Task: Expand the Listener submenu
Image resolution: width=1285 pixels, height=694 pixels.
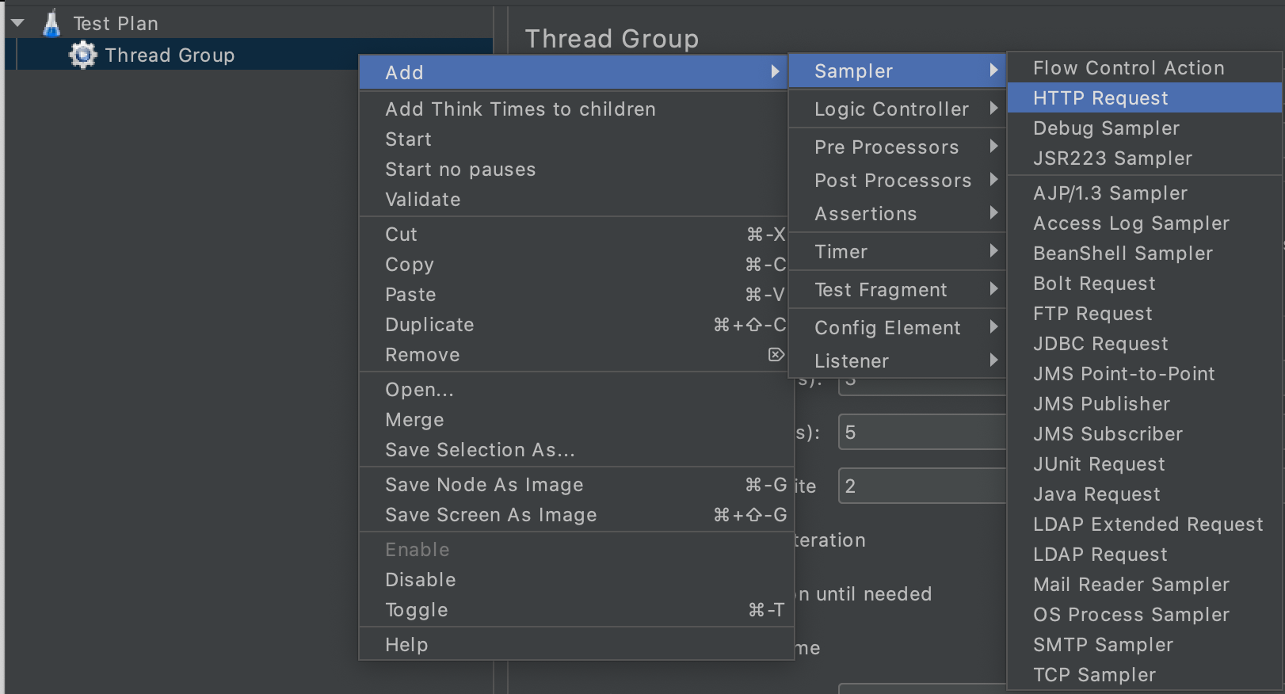Action: [x=898, y=360]
